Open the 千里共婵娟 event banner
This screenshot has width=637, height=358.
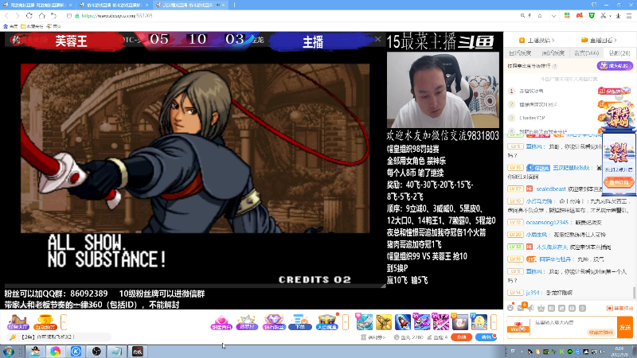point(619,117)
